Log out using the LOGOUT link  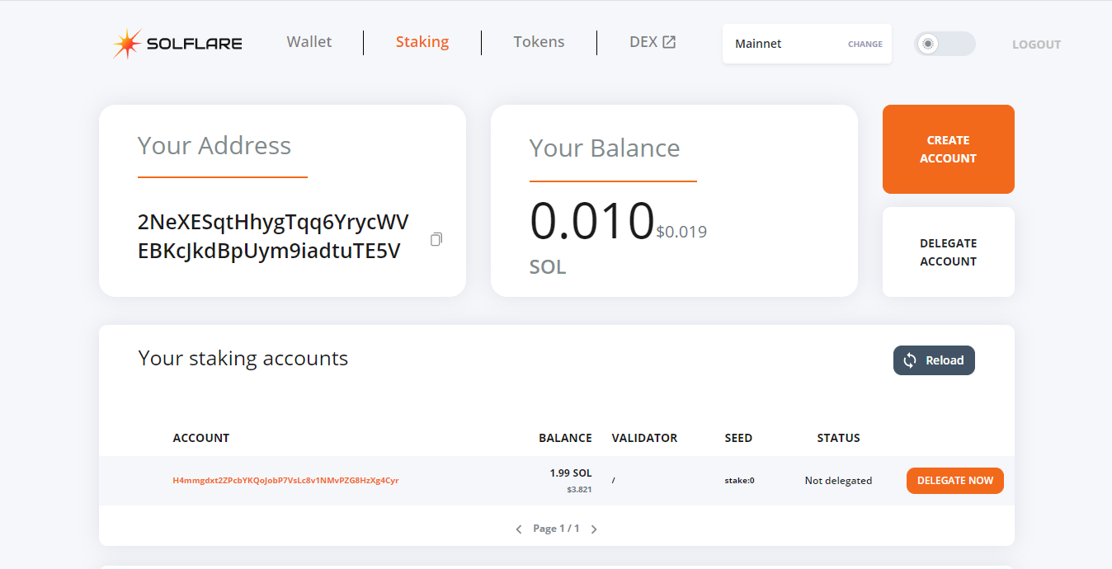tap(1037, 45)
